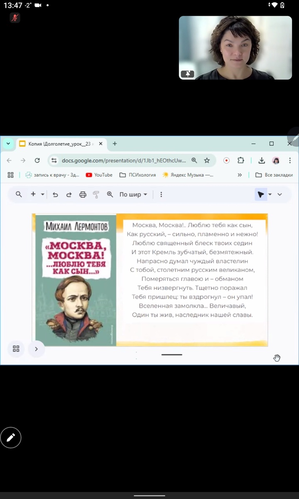Open Chrome three-dot menu
299x499 pixels.
tap(290, 161)
